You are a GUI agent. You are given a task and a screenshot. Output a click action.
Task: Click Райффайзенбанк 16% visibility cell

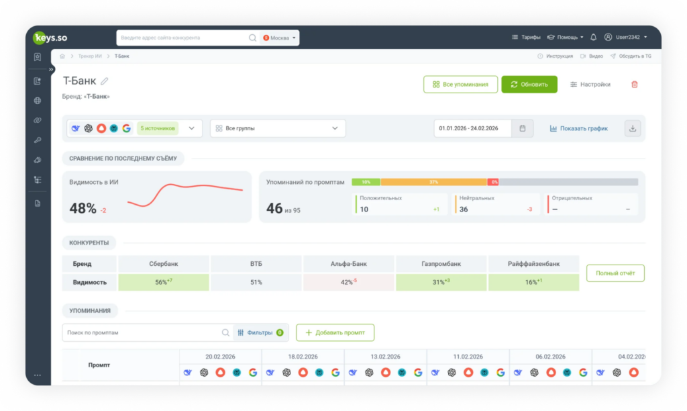pyautogui.click(x=533, y=282)
